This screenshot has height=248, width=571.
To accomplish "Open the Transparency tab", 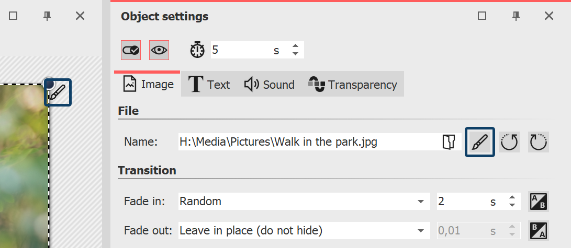I will (x=353, y=85).
